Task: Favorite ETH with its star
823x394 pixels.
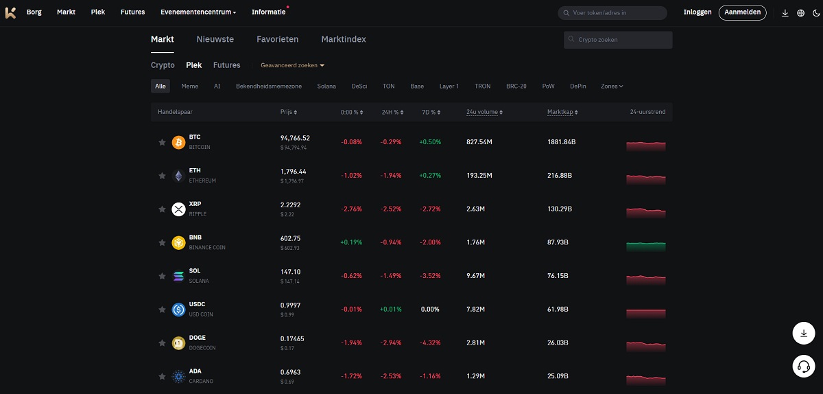Action: click(x=162, y=176)
